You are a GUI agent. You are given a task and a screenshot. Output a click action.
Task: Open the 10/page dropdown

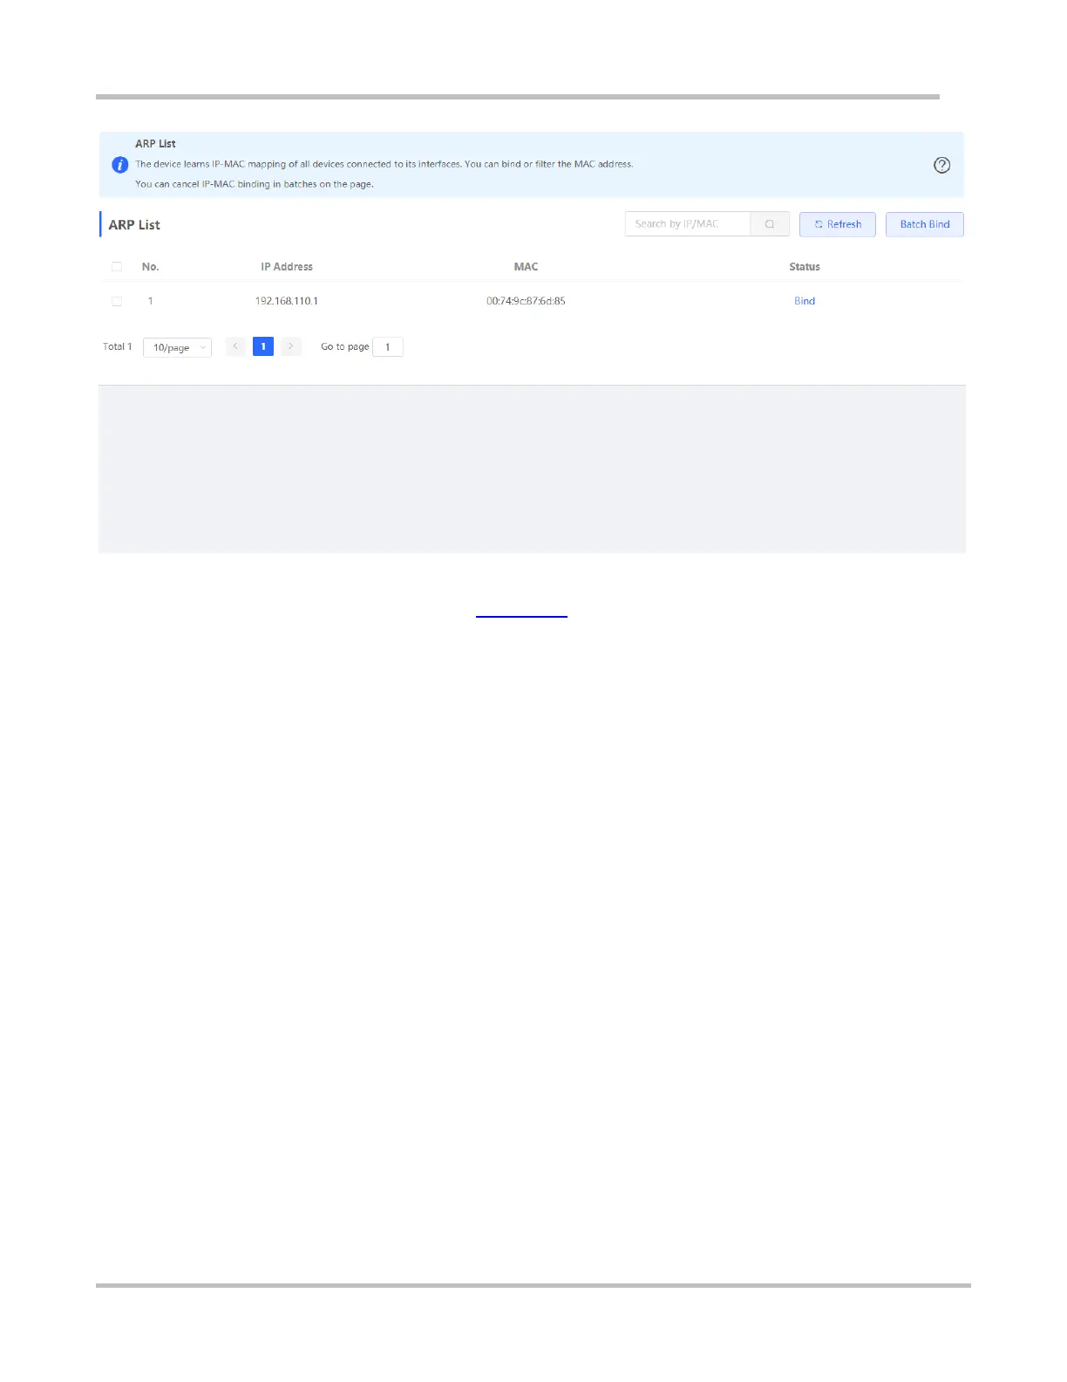pos(177,347)
